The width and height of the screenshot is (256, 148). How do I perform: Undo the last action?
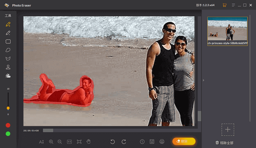coord(113,141)
